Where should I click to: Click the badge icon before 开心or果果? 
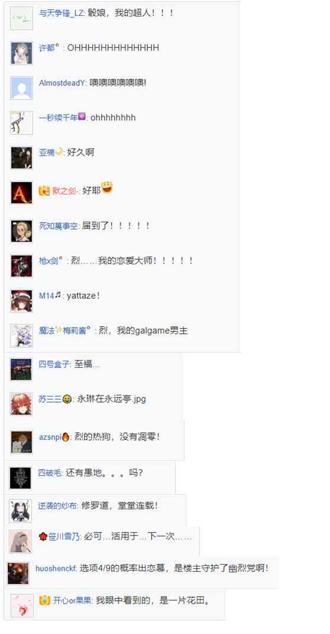(45, 600)
